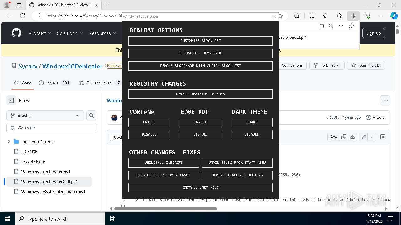
Task: Disable Cortana in debloater window
Action: tap(149, 135)
